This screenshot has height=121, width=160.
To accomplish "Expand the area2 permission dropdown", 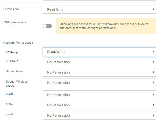I will 99,105.
